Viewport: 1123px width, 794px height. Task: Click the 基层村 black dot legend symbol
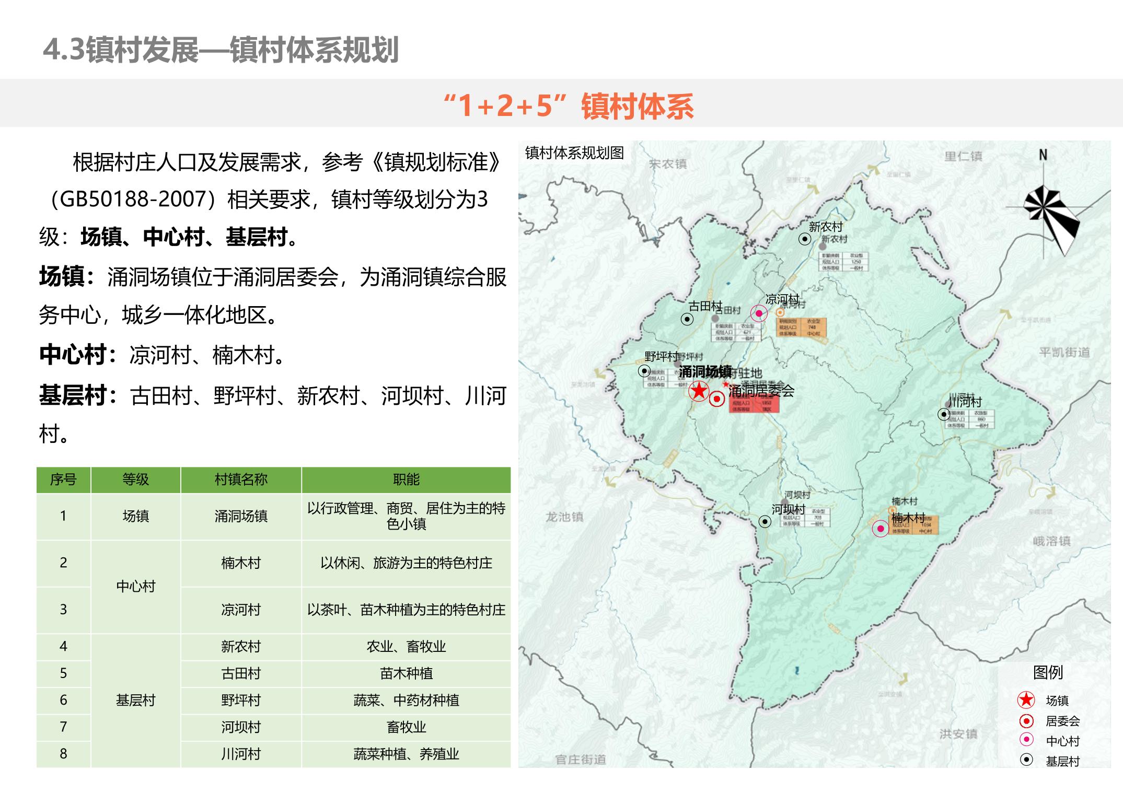pos(1026,760)
